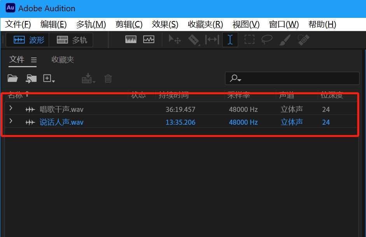Select the Razor tool
The height and width of the screenshot is (237, 366).
click(193, 40)
